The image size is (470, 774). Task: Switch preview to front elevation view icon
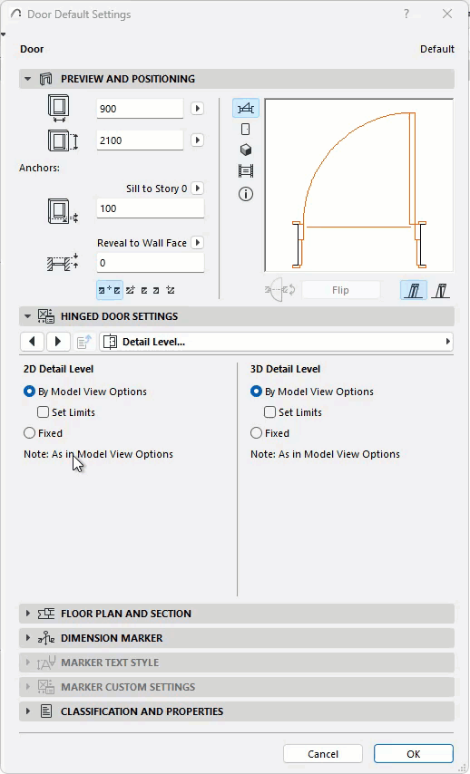(x=246, y=130)
